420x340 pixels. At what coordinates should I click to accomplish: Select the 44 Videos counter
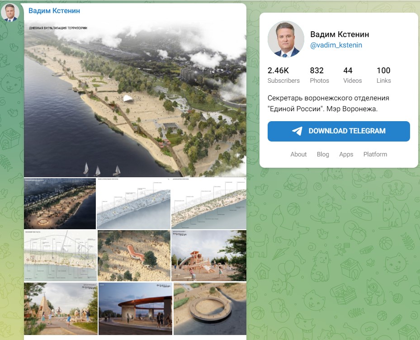352,75
